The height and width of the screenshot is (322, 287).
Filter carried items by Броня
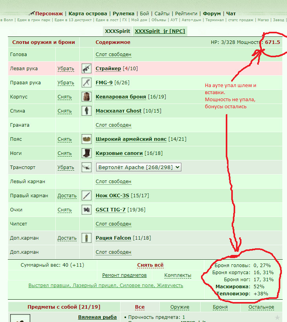tap(220, 307)
